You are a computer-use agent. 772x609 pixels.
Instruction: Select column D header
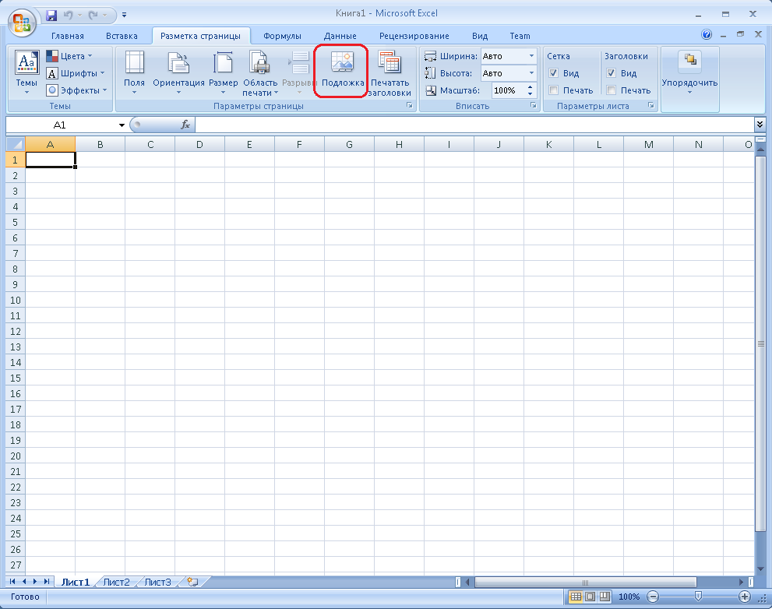coord(199,144)
